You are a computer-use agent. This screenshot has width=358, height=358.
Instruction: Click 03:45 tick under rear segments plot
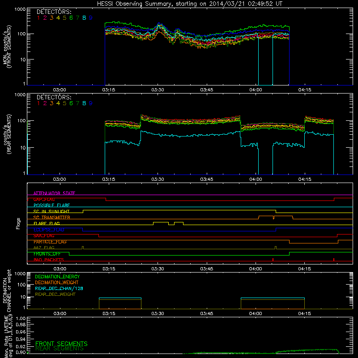pyautogui.click(x=207, y=179)
